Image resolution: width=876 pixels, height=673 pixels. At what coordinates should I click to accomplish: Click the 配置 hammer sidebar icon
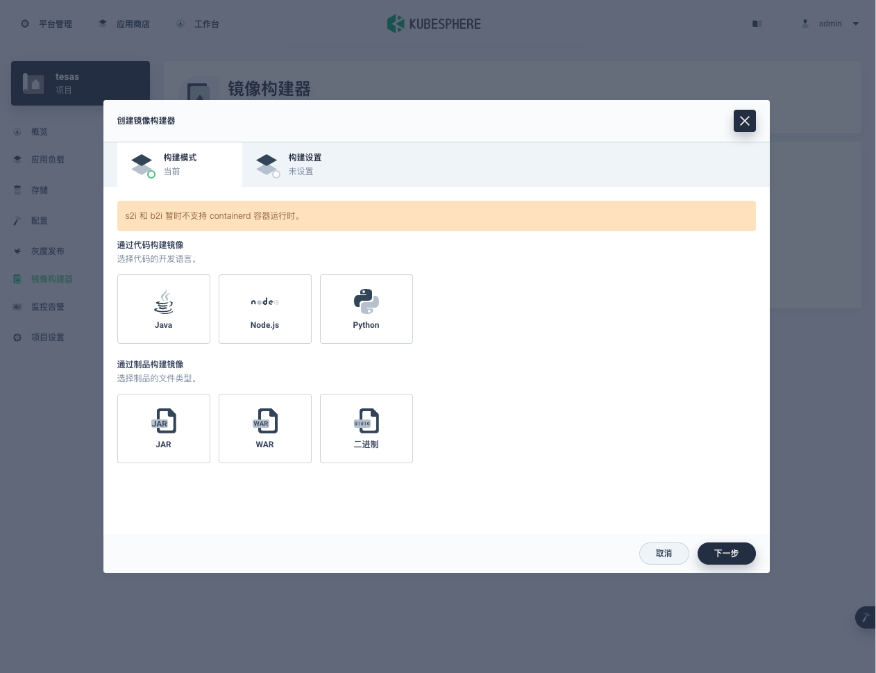(17, 221)
